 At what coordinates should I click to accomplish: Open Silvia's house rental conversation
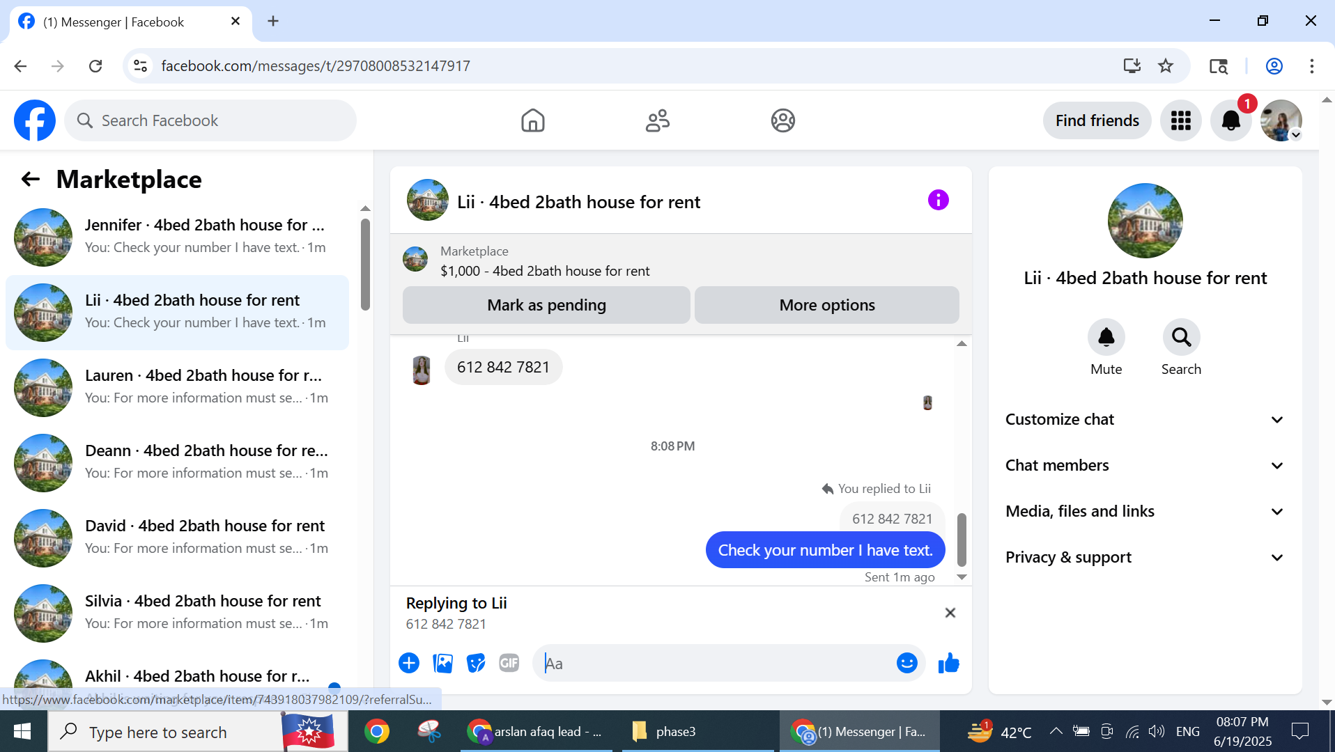pos(177,613)
